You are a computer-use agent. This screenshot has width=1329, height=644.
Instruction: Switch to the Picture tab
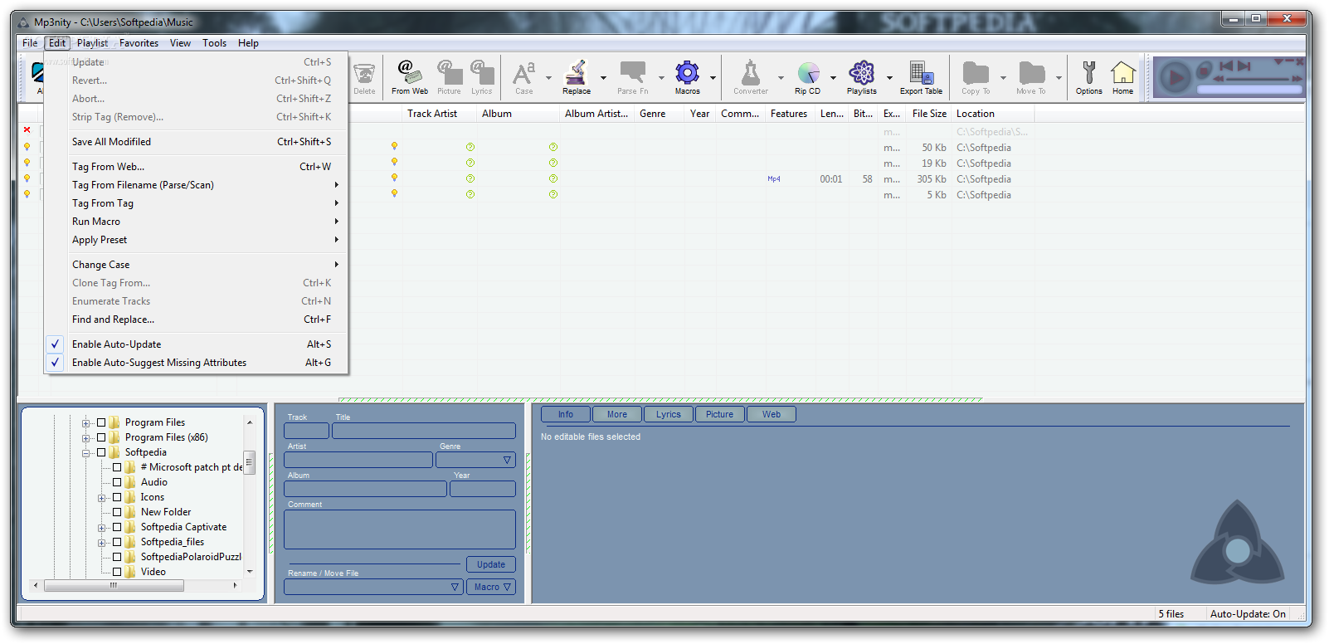719,414
